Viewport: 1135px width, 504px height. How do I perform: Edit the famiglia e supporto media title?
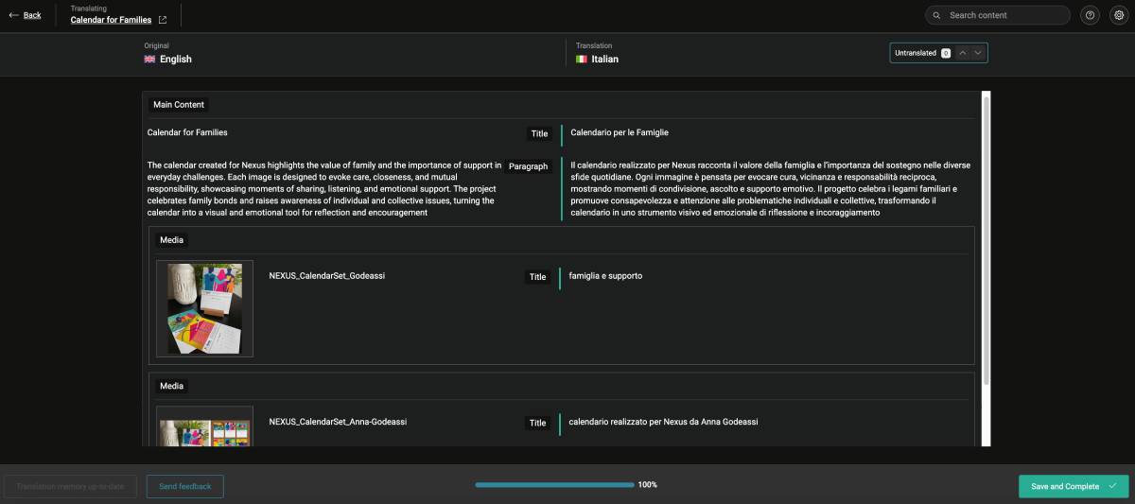pos(605,276)
